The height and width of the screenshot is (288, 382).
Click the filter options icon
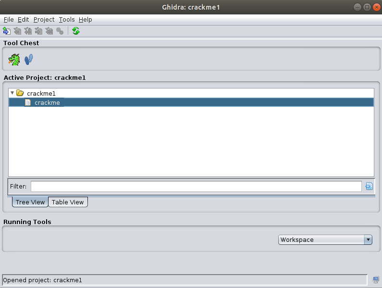coord(369,186)
